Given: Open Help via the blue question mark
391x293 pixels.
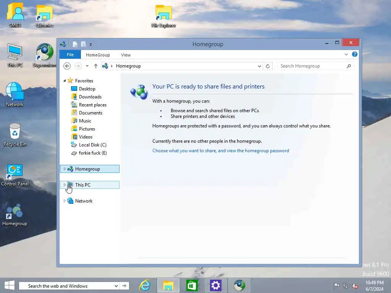Looking at the screenshot, I should pos(355,54).
